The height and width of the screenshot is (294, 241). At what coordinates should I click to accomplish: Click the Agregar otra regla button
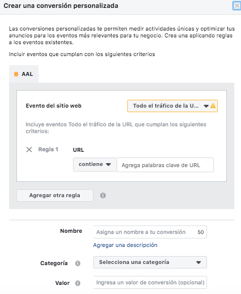pyautogui.click(x=55, y=195)
